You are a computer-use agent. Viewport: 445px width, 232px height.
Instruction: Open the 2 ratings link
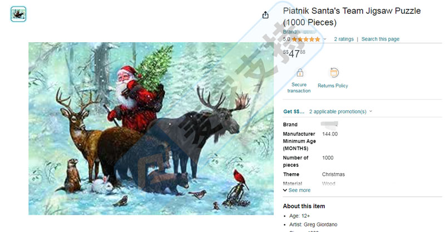(344, 39)
